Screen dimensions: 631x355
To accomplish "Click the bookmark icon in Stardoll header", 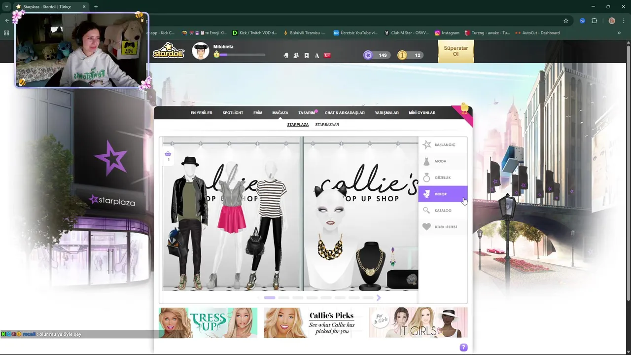I will [x=306, y=55].
